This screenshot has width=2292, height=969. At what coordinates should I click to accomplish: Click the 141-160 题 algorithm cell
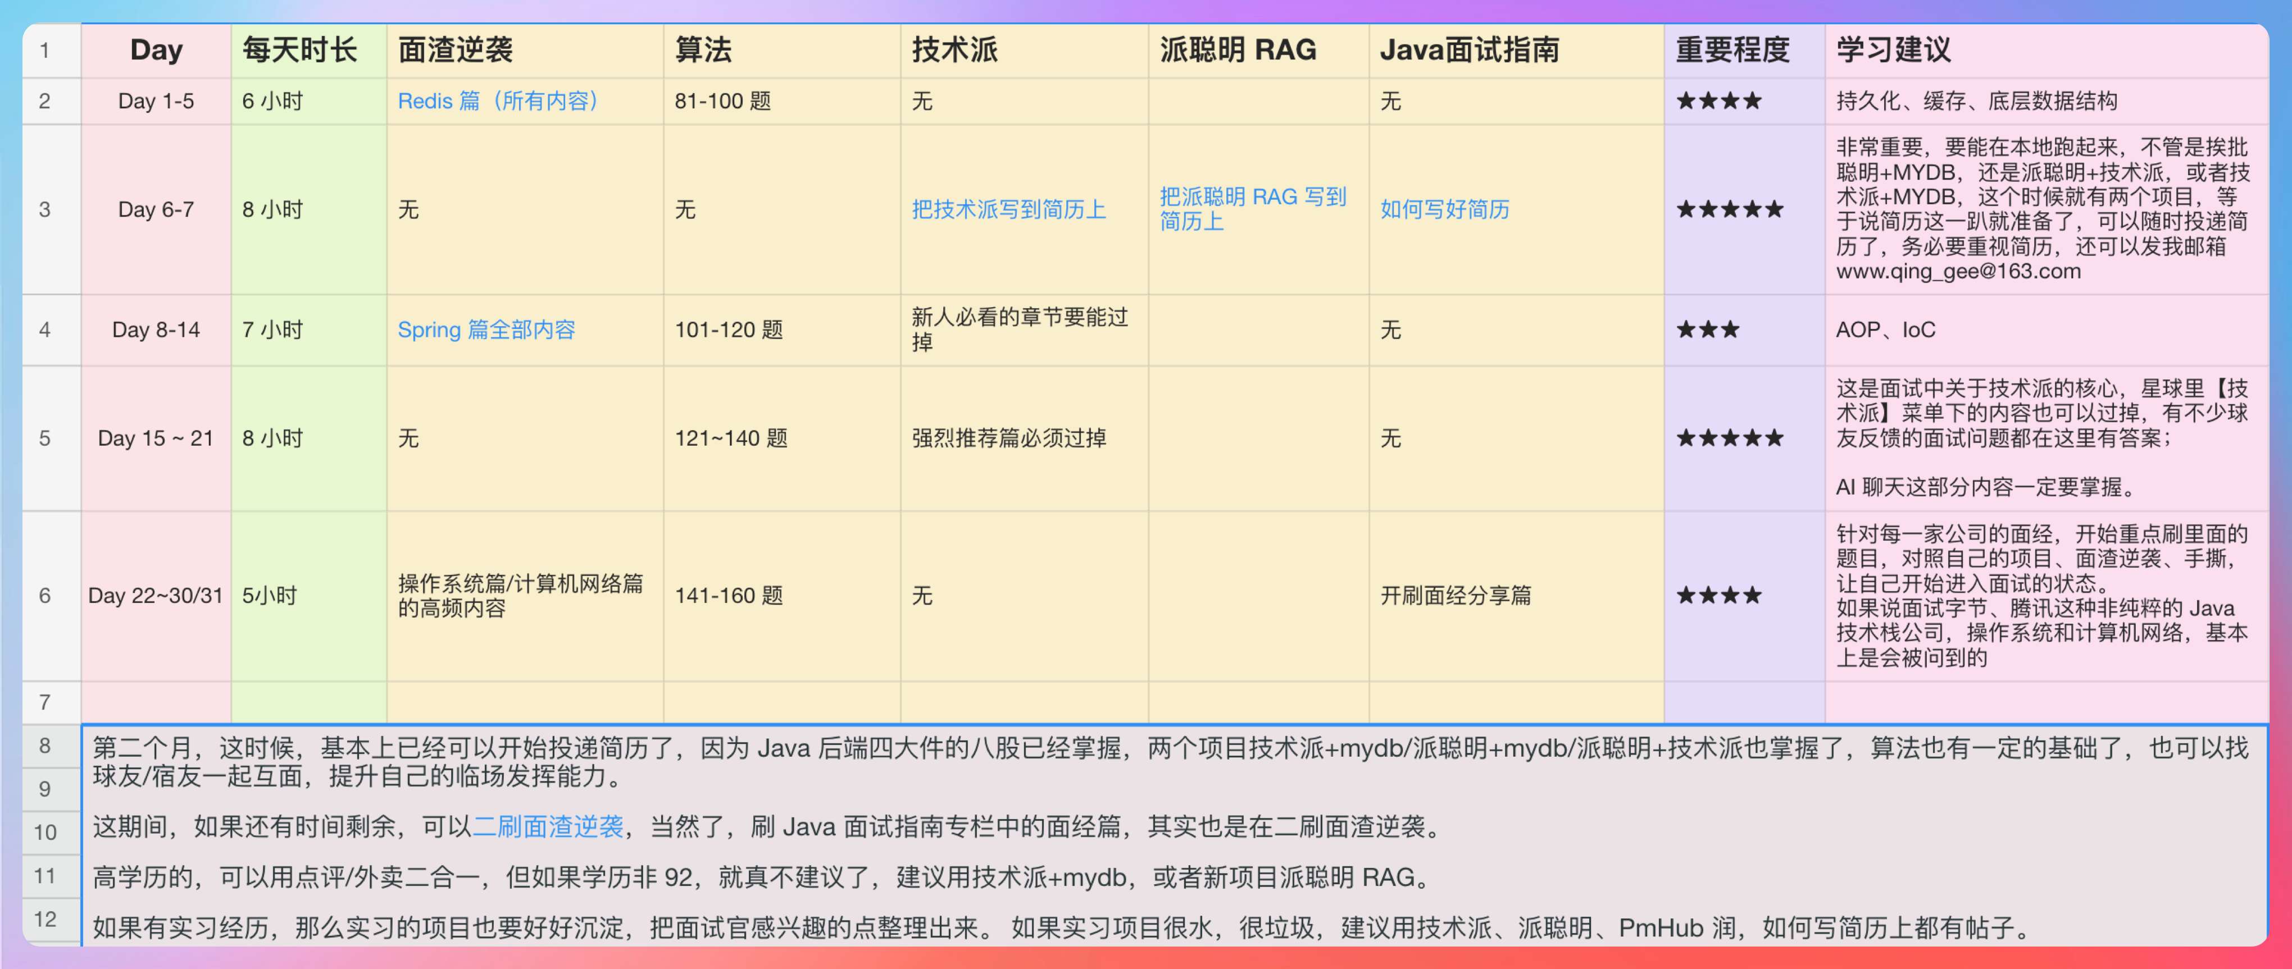coord(729,596)
